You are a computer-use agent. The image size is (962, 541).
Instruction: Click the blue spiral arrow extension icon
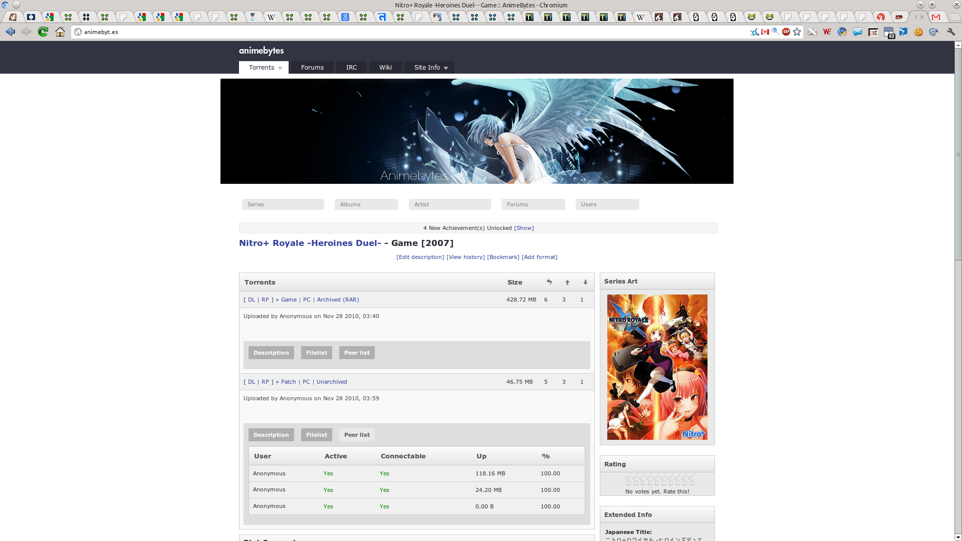pos(933,32)
